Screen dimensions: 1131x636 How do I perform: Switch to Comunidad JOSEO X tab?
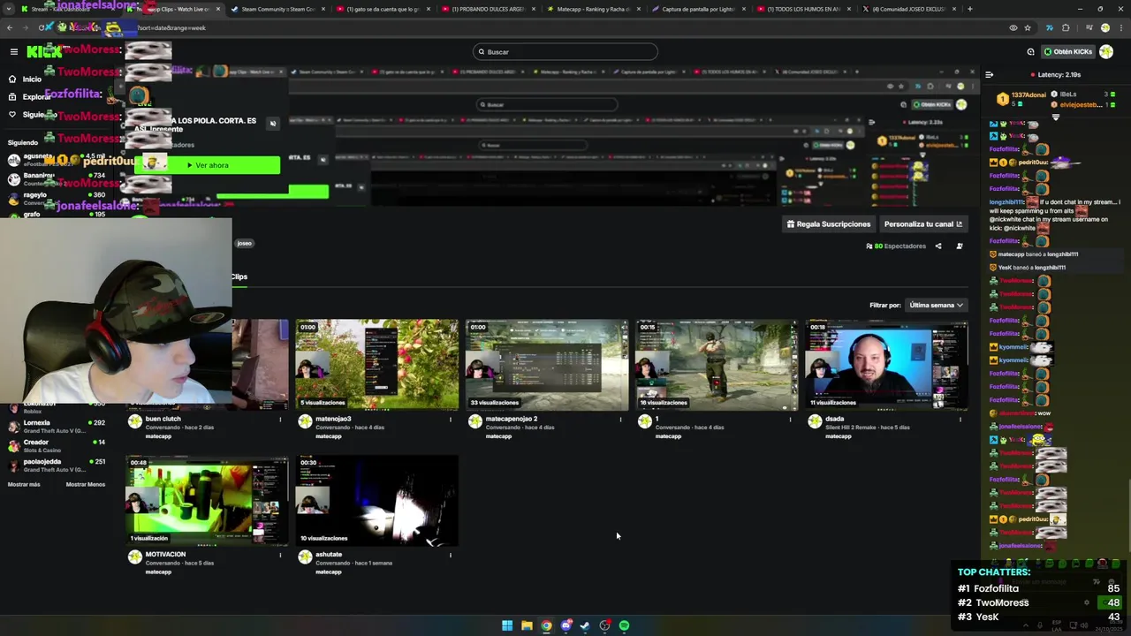click(x=908, y=9)
